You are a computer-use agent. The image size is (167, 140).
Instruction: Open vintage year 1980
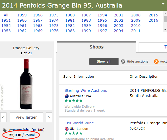pyautogui.click(x=70, y=15)
